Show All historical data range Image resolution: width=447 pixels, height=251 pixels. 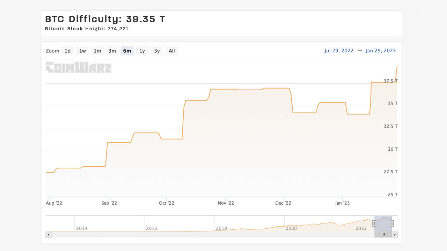(171, 51)
